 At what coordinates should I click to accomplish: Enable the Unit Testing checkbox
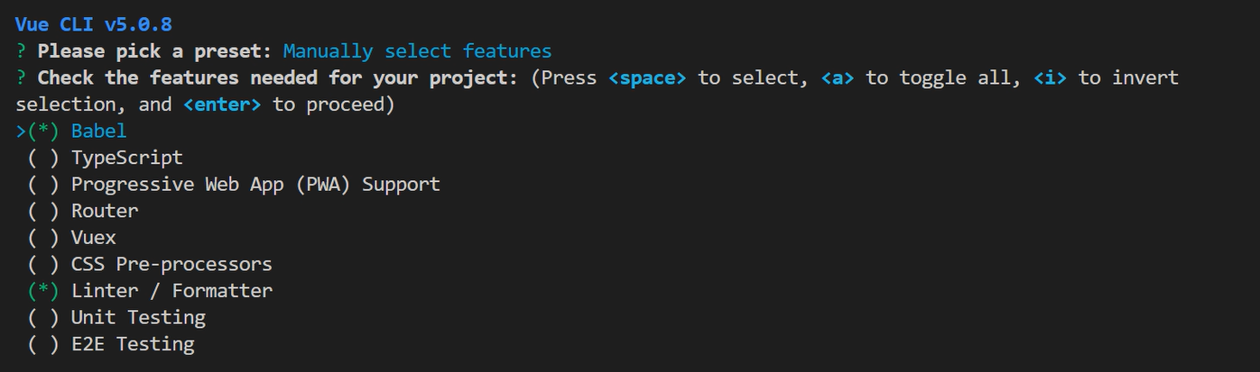pyautogui.click(x=43, y=318)
